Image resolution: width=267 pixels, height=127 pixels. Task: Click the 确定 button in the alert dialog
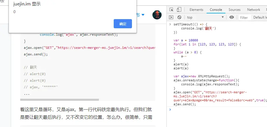click(123, 24)
